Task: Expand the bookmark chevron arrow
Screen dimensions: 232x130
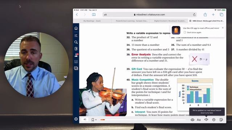Action: point(96,120)
